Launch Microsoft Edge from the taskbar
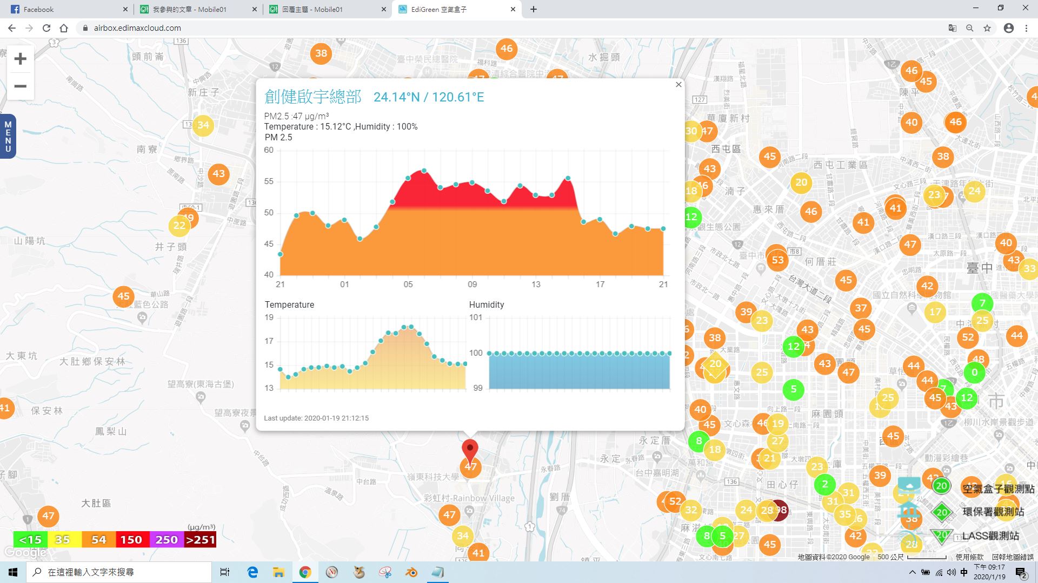This screenshot has height=583, width=1038. (252, 572)
